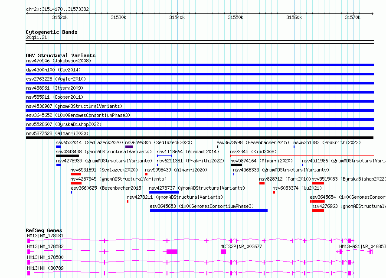Open the nsv4511986 variant label
This screenshot has height=278, width=386.
tap(344, 161)
